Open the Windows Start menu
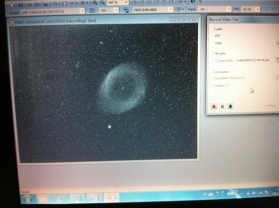 [x=27, y=199]
